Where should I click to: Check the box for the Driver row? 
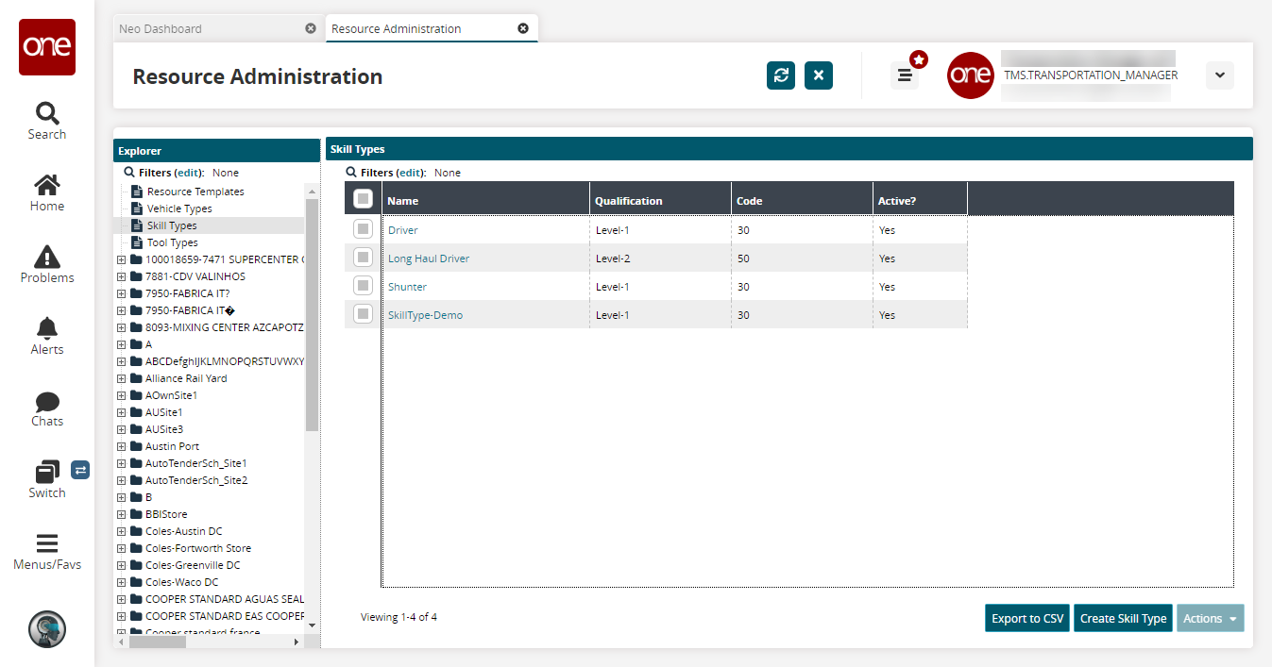363,229
